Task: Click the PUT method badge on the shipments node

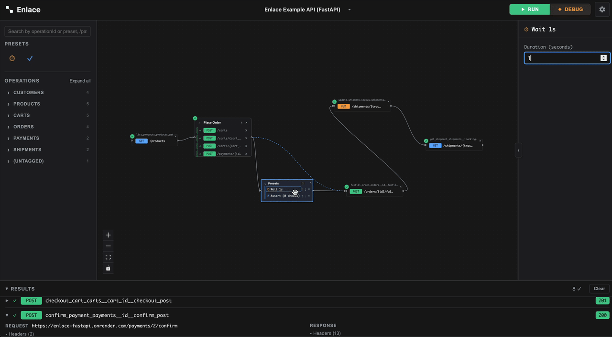Action: 343,107
